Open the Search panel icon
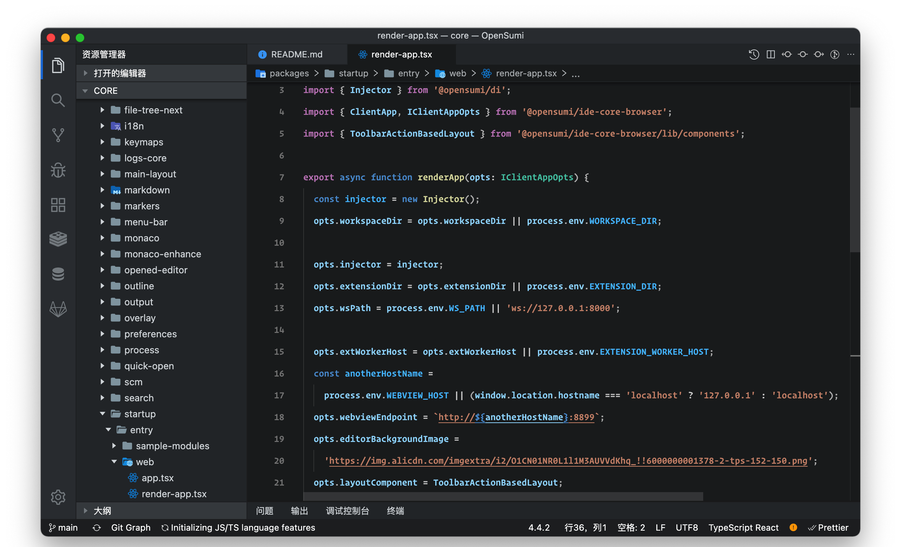This screenshot has width=901, height=547. tap(58, 100)
